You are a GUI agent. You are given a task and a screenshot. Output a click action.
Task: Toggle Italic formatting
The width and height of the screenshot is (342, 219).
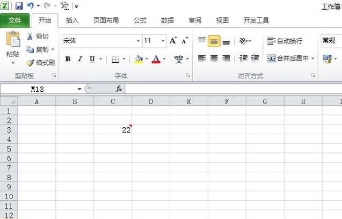click(80, 59)
